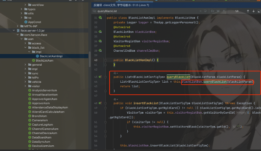Collapse code fold at line 48

pos(105,103)
